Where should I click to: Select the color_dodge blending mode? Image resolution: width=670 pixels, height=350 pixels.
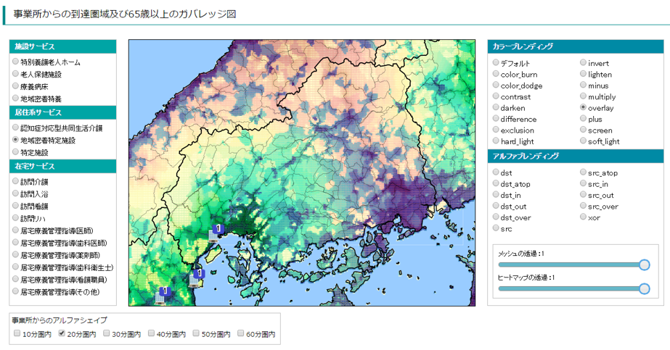(x=496, y=86)
